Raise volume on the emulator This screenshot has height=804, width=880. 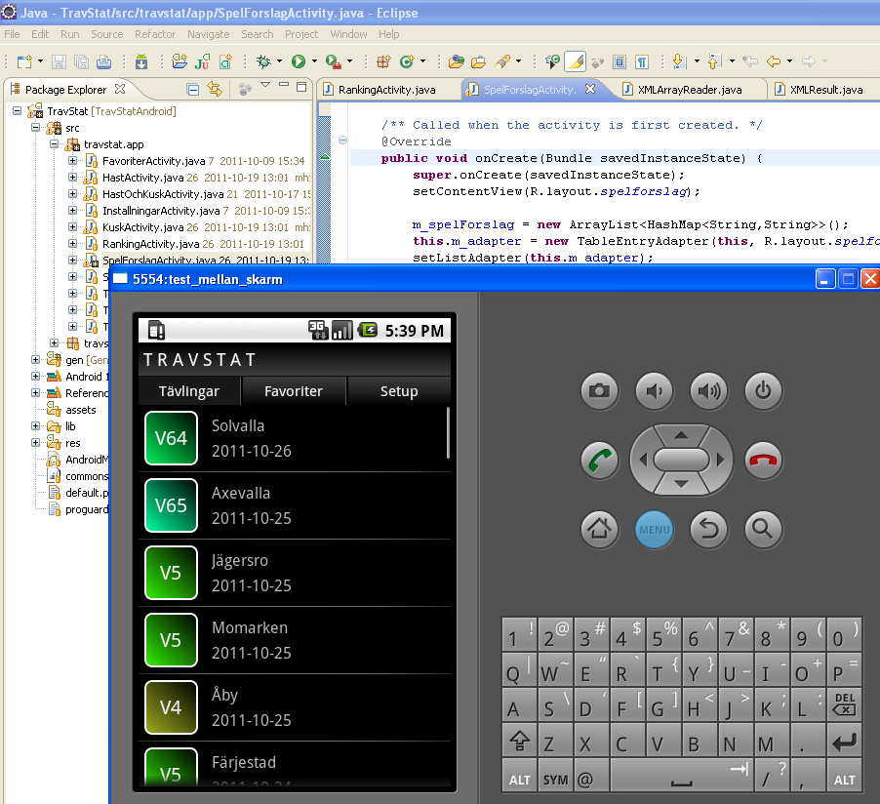(709, 390)
